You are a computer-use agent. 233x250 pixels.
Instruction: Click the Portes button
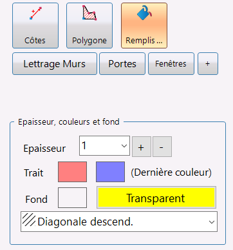[x=122, y=64]
